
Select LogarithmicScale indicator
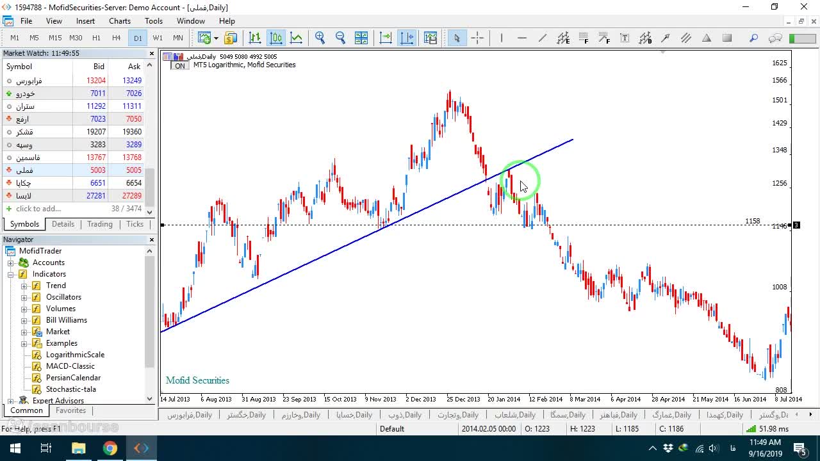(75, 355)
